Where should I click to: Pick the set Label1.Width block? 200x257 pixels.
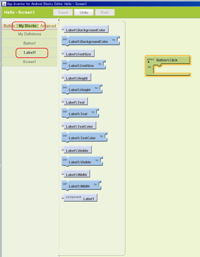point(81,185)
